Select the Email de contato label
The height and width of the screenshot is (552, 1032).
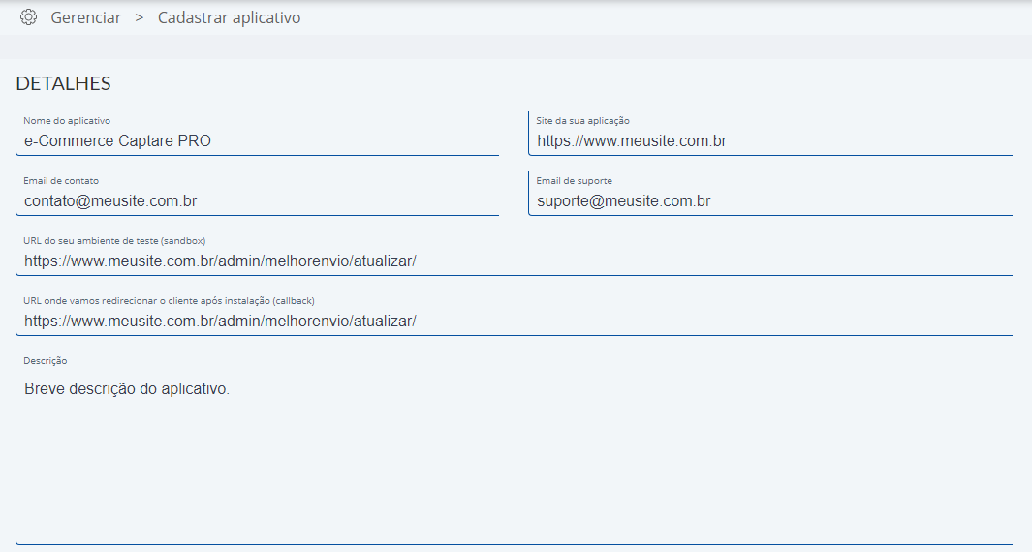[61, 181]
